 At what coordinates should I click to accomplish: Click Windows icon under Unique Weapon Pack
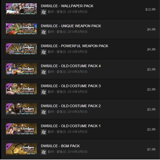(x=44, y=32)
